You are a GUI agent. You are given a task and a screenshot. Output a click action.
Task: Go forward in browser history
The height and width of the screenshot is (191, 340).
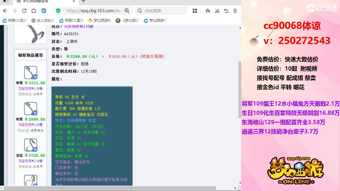(x=15, y=11)
